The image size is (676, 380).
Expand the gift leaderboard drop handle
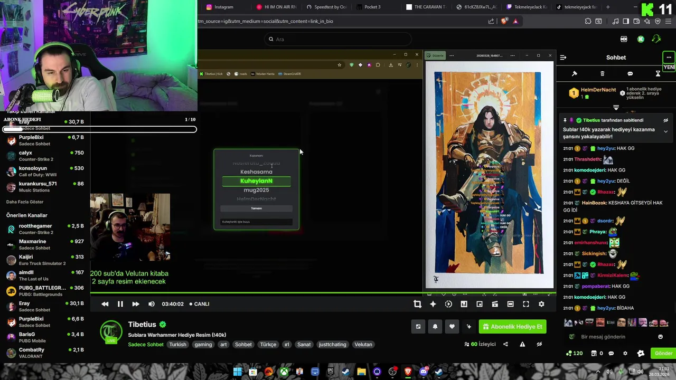pos(616,107)
